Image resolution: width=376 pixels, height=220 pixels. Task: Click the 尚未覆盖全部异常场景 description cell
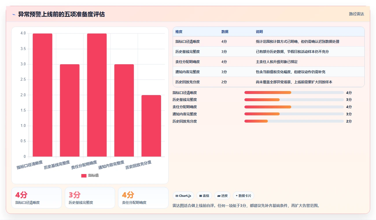(x=294, y=82)
